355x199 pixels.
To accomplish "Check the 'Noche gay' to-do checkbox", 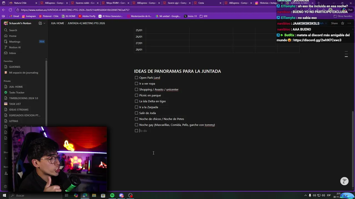I will pos(136,125).
